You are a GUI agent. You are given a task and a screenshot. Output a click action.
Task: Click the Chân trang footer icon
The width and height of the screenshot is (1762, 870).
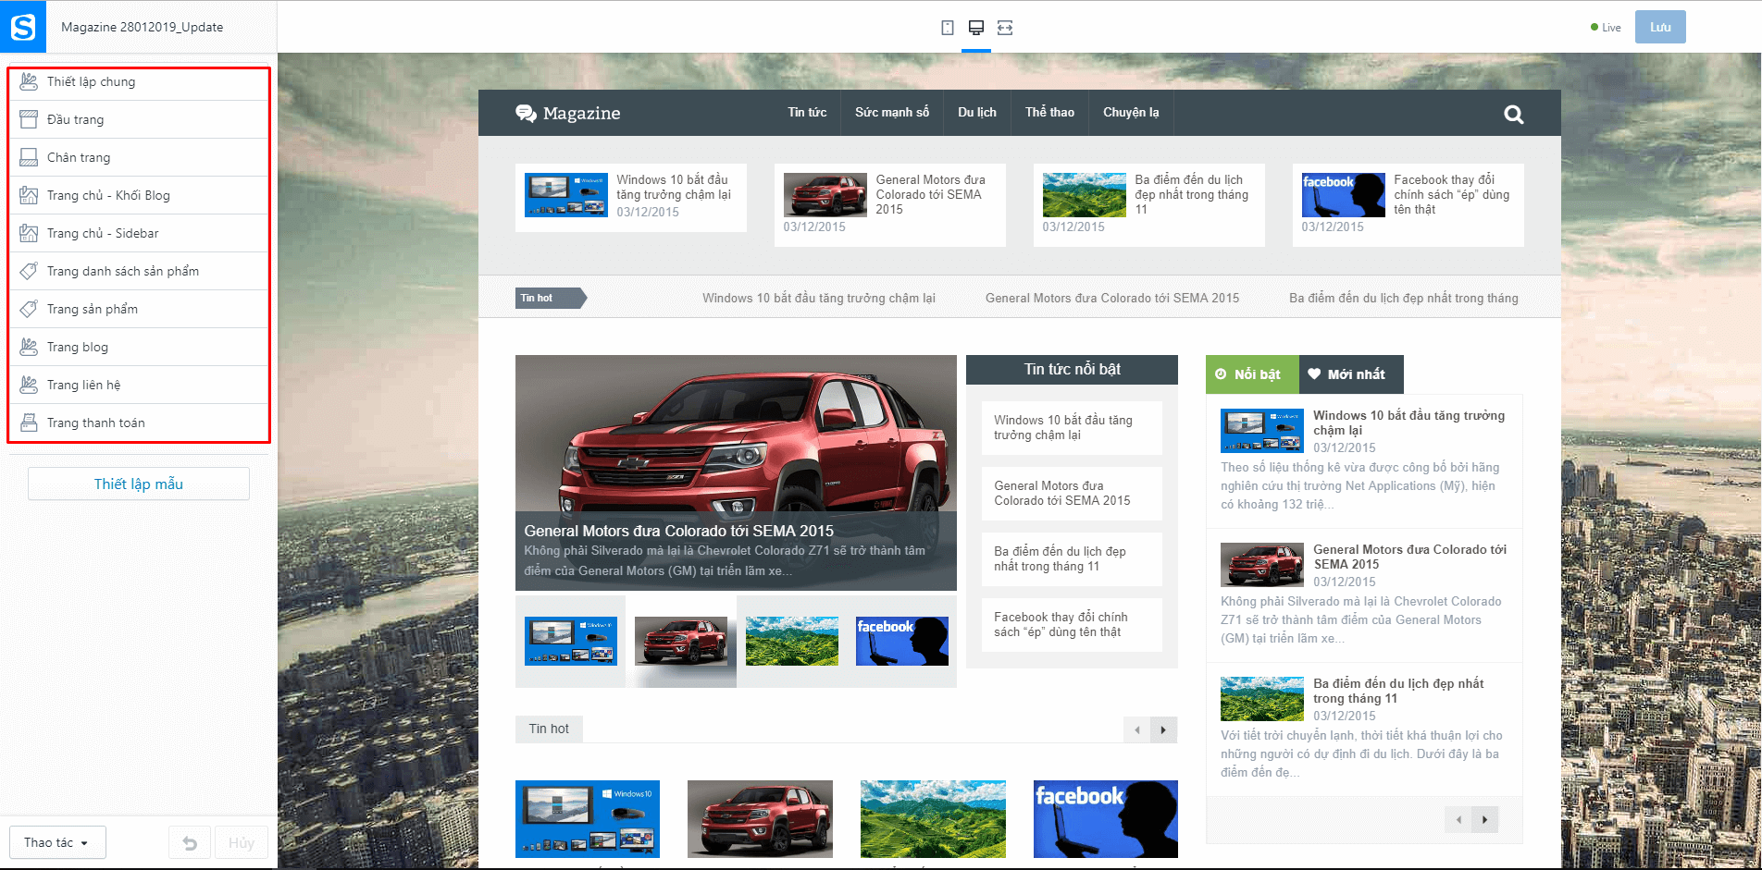tap(29, 157)
